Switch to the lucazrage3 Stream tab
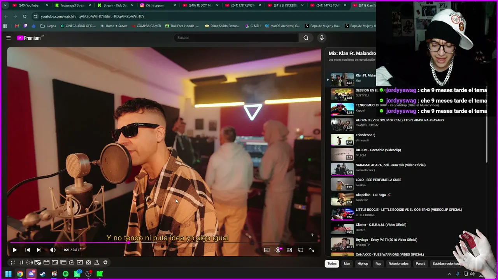The height and width of the screenshot is (280, 498). pyautogui.click(x=72, y=5)
